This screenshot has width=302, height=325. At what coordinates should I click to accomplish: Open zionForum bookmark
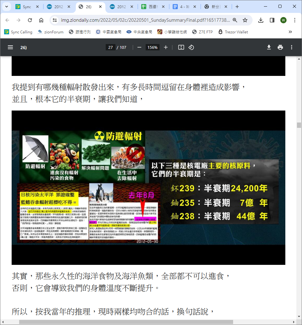pos(51,32)
